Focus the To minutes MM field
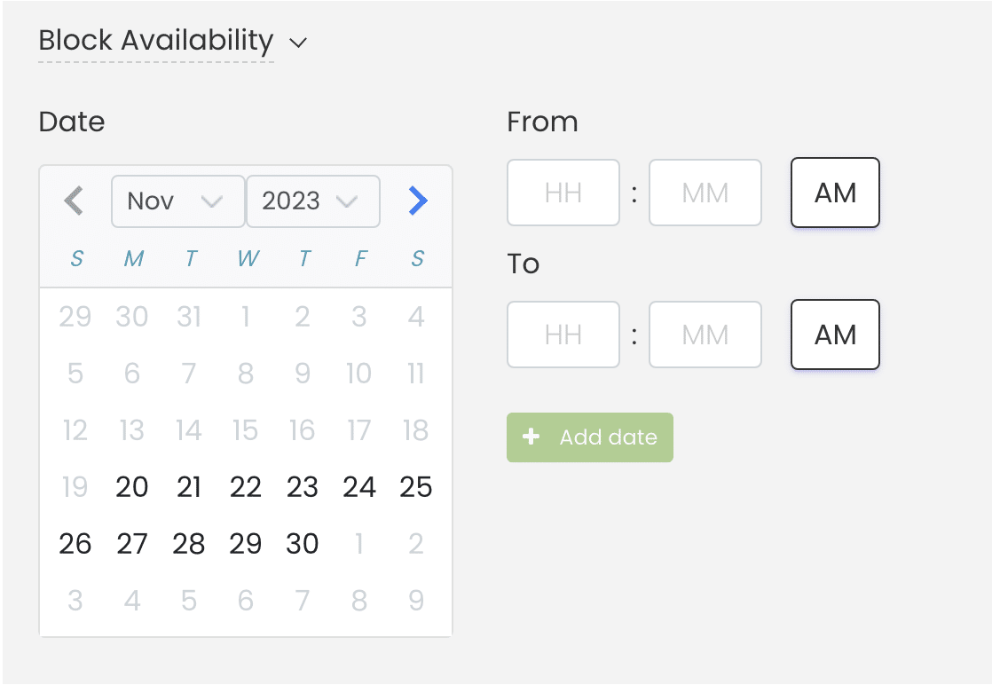The width and height of the screenshot is (992, 685). [705, 335]
